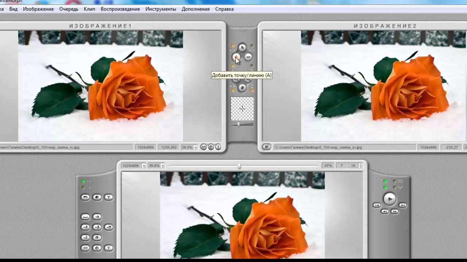Open the Очередь menu
Image resolution: width=467 pixels, height=262 pixels.
click(69, 9)
